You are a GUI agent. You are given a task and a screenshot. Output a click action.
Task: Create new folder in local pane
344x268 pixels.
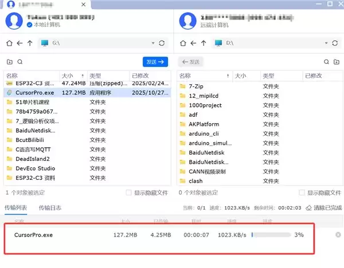[9, 62]
